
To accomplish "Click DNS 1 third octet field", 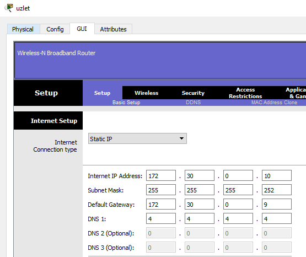I will pos(238,218).
